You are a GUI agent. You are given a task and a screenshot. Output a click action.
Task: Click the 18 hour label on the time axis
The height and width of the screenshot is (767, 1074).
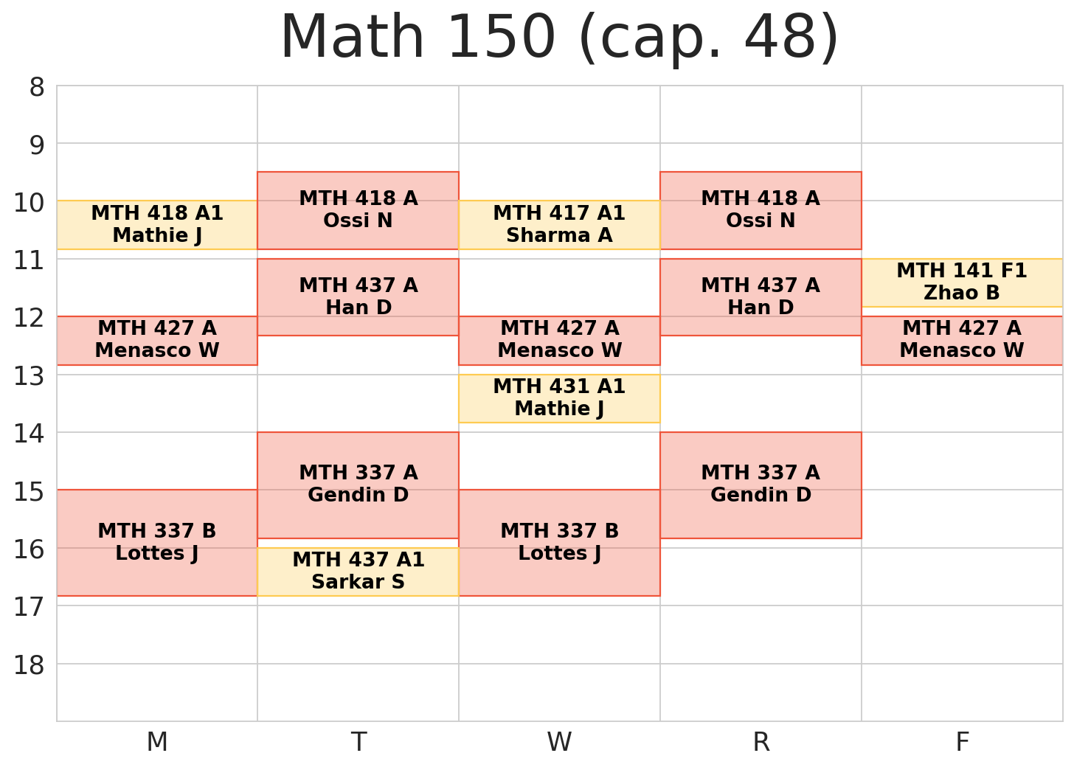coord(29,664)
